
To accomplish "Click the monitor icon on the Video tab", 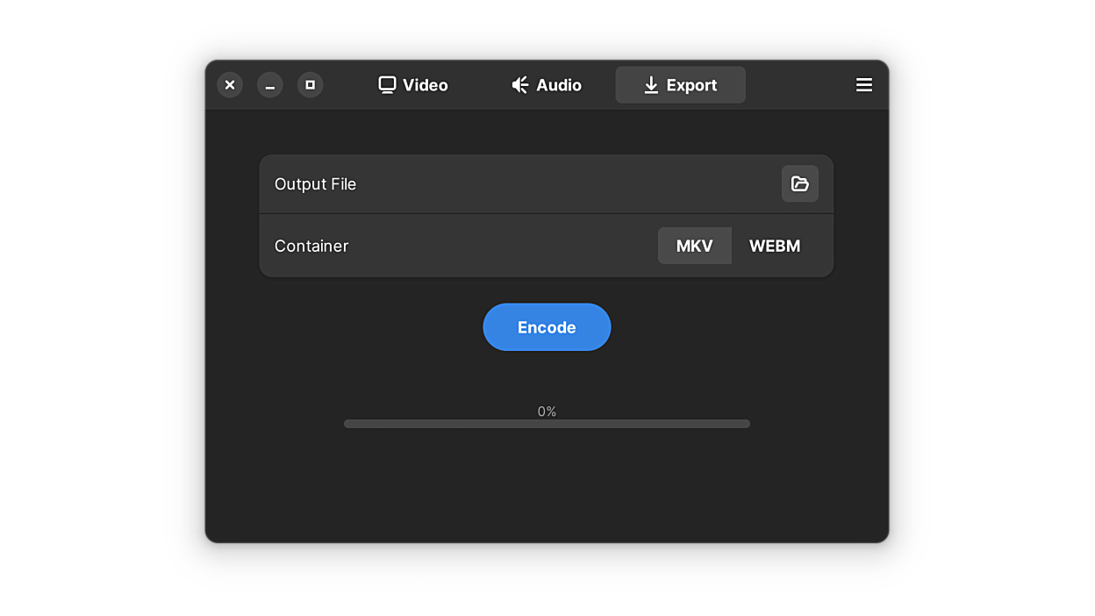I will pos(387,84).
